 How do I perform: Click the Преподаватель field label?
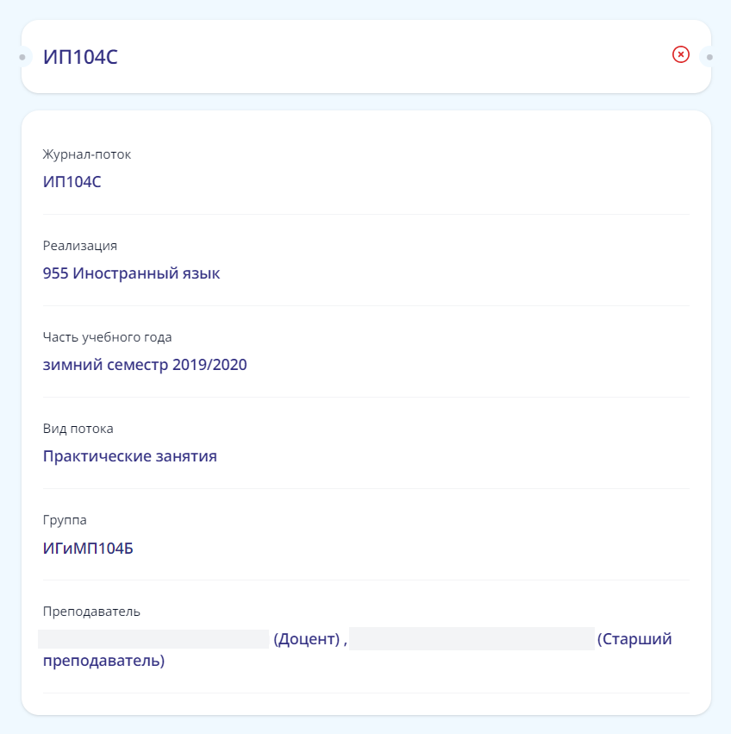click(91, 612)
